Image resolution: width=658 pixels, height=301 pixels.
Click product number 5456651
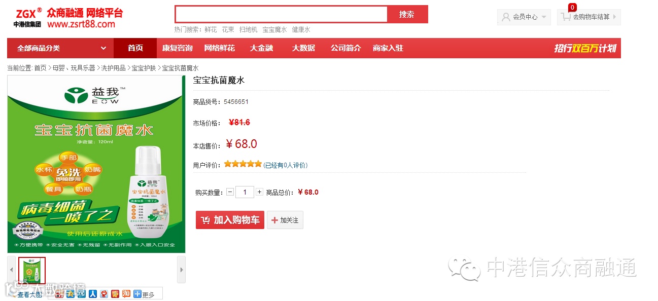click(236, 102)
